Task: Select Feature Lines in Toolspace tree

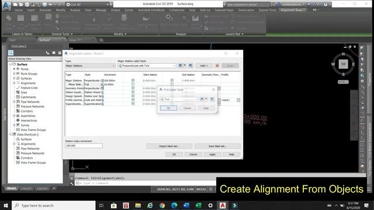Action: [x=29, y=88]
